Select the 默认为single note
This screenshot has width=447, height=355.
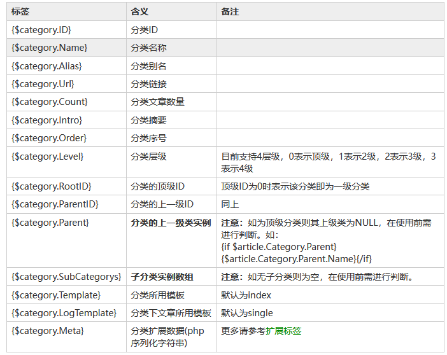click(247, 313)
